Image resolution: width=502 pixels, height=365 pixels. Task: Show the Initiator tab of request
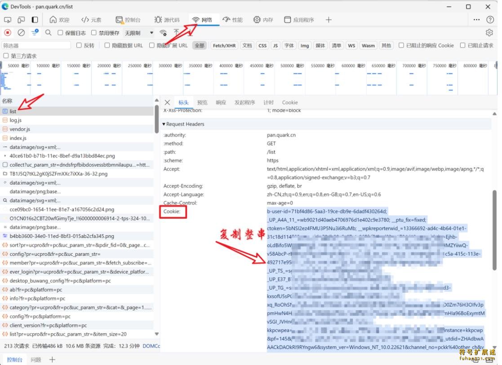(244, 102)
